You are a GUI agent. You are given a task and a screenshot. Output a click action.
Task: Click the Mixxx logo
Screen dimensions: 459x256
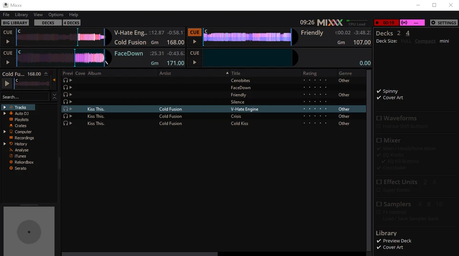point(330,22)
